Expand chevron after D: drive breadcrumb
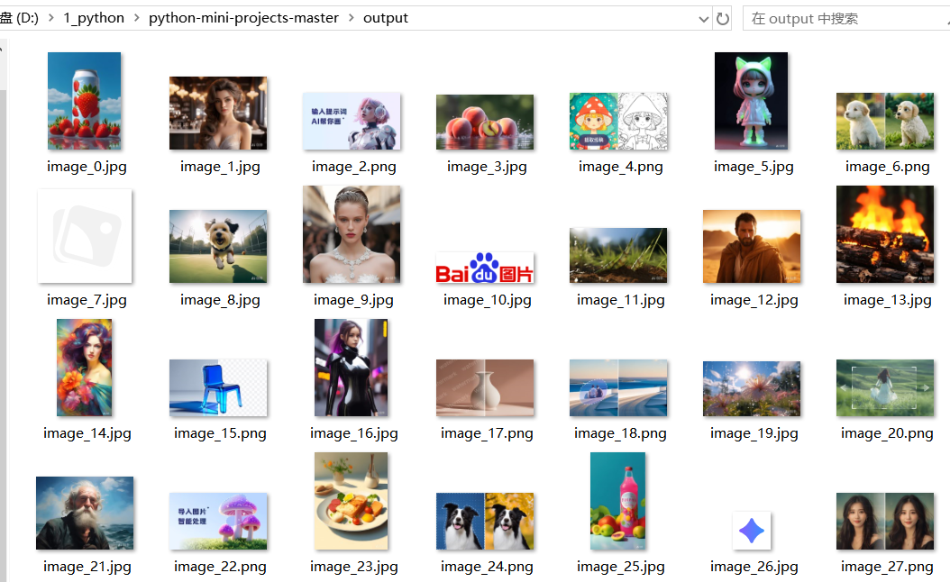The height and width of the screenshot is (582, 950). pos(50,18)
